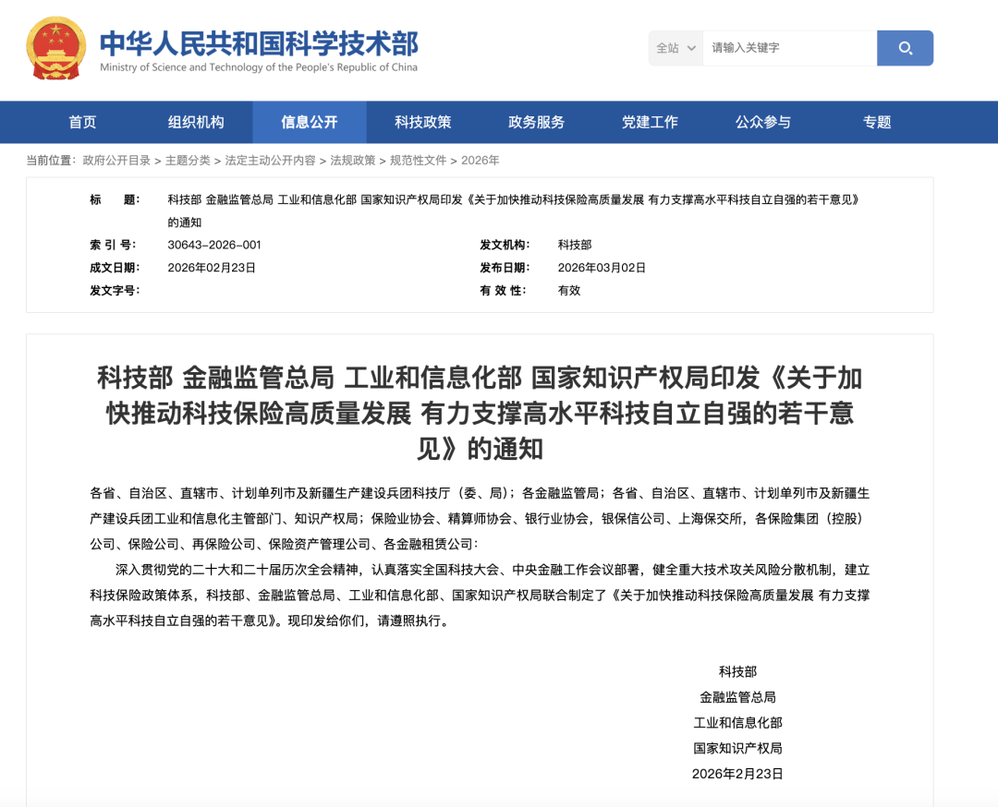Screen dimensions: 998x807
Task: Open 法定主动公开内容 from the breadcrumb
Action: (x=272, y=159)
